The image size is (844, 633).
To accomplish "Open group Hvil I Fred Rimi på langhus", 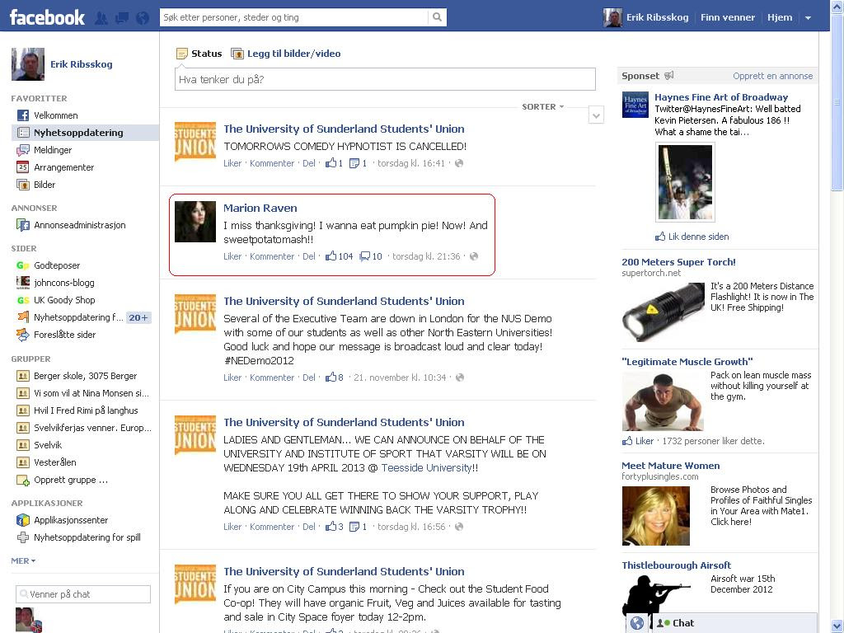I will pyautogui.click(x=86, y=410).
